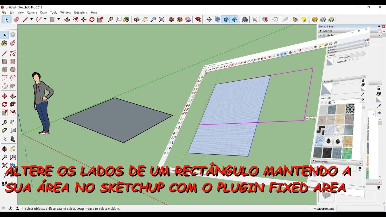Click the geolocation status bar icon
Screen dimensions: 386x217
(3, 208)
